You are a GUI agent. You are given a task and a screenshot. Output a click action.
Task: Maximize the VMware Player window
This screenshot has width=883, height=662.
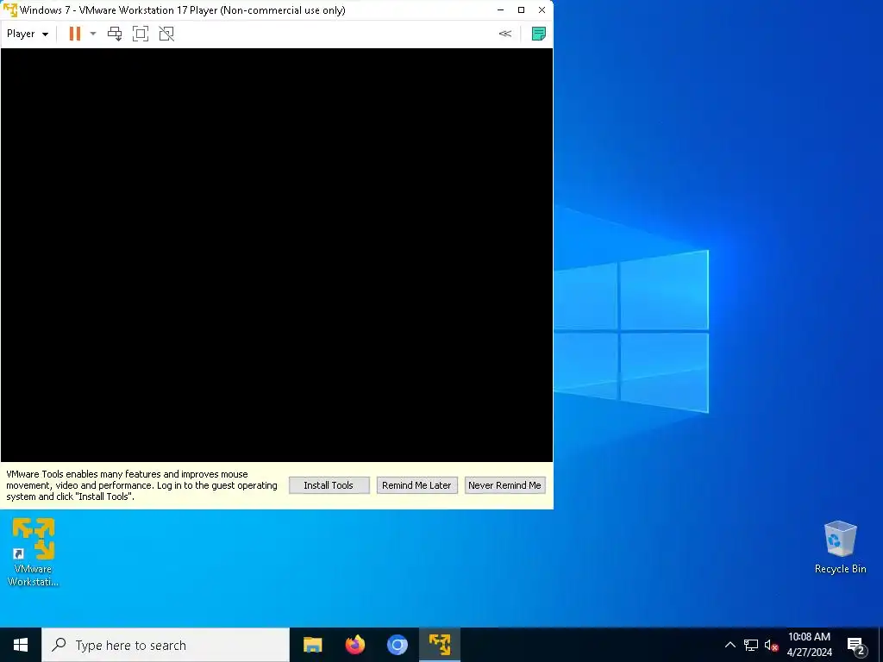(521, 10)
